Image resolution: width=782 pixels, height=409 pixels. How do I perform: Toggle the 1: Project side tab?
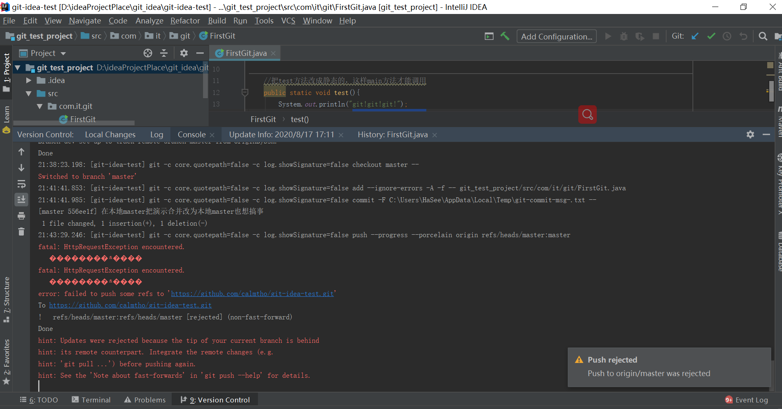tap(6, 72)
